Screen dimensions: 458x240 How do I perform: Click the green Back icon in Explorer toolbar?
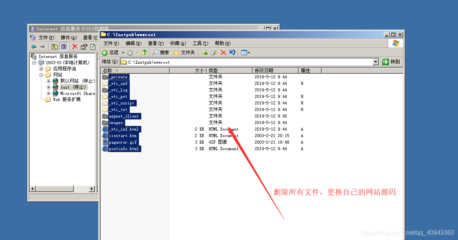[x=105, y=53]
